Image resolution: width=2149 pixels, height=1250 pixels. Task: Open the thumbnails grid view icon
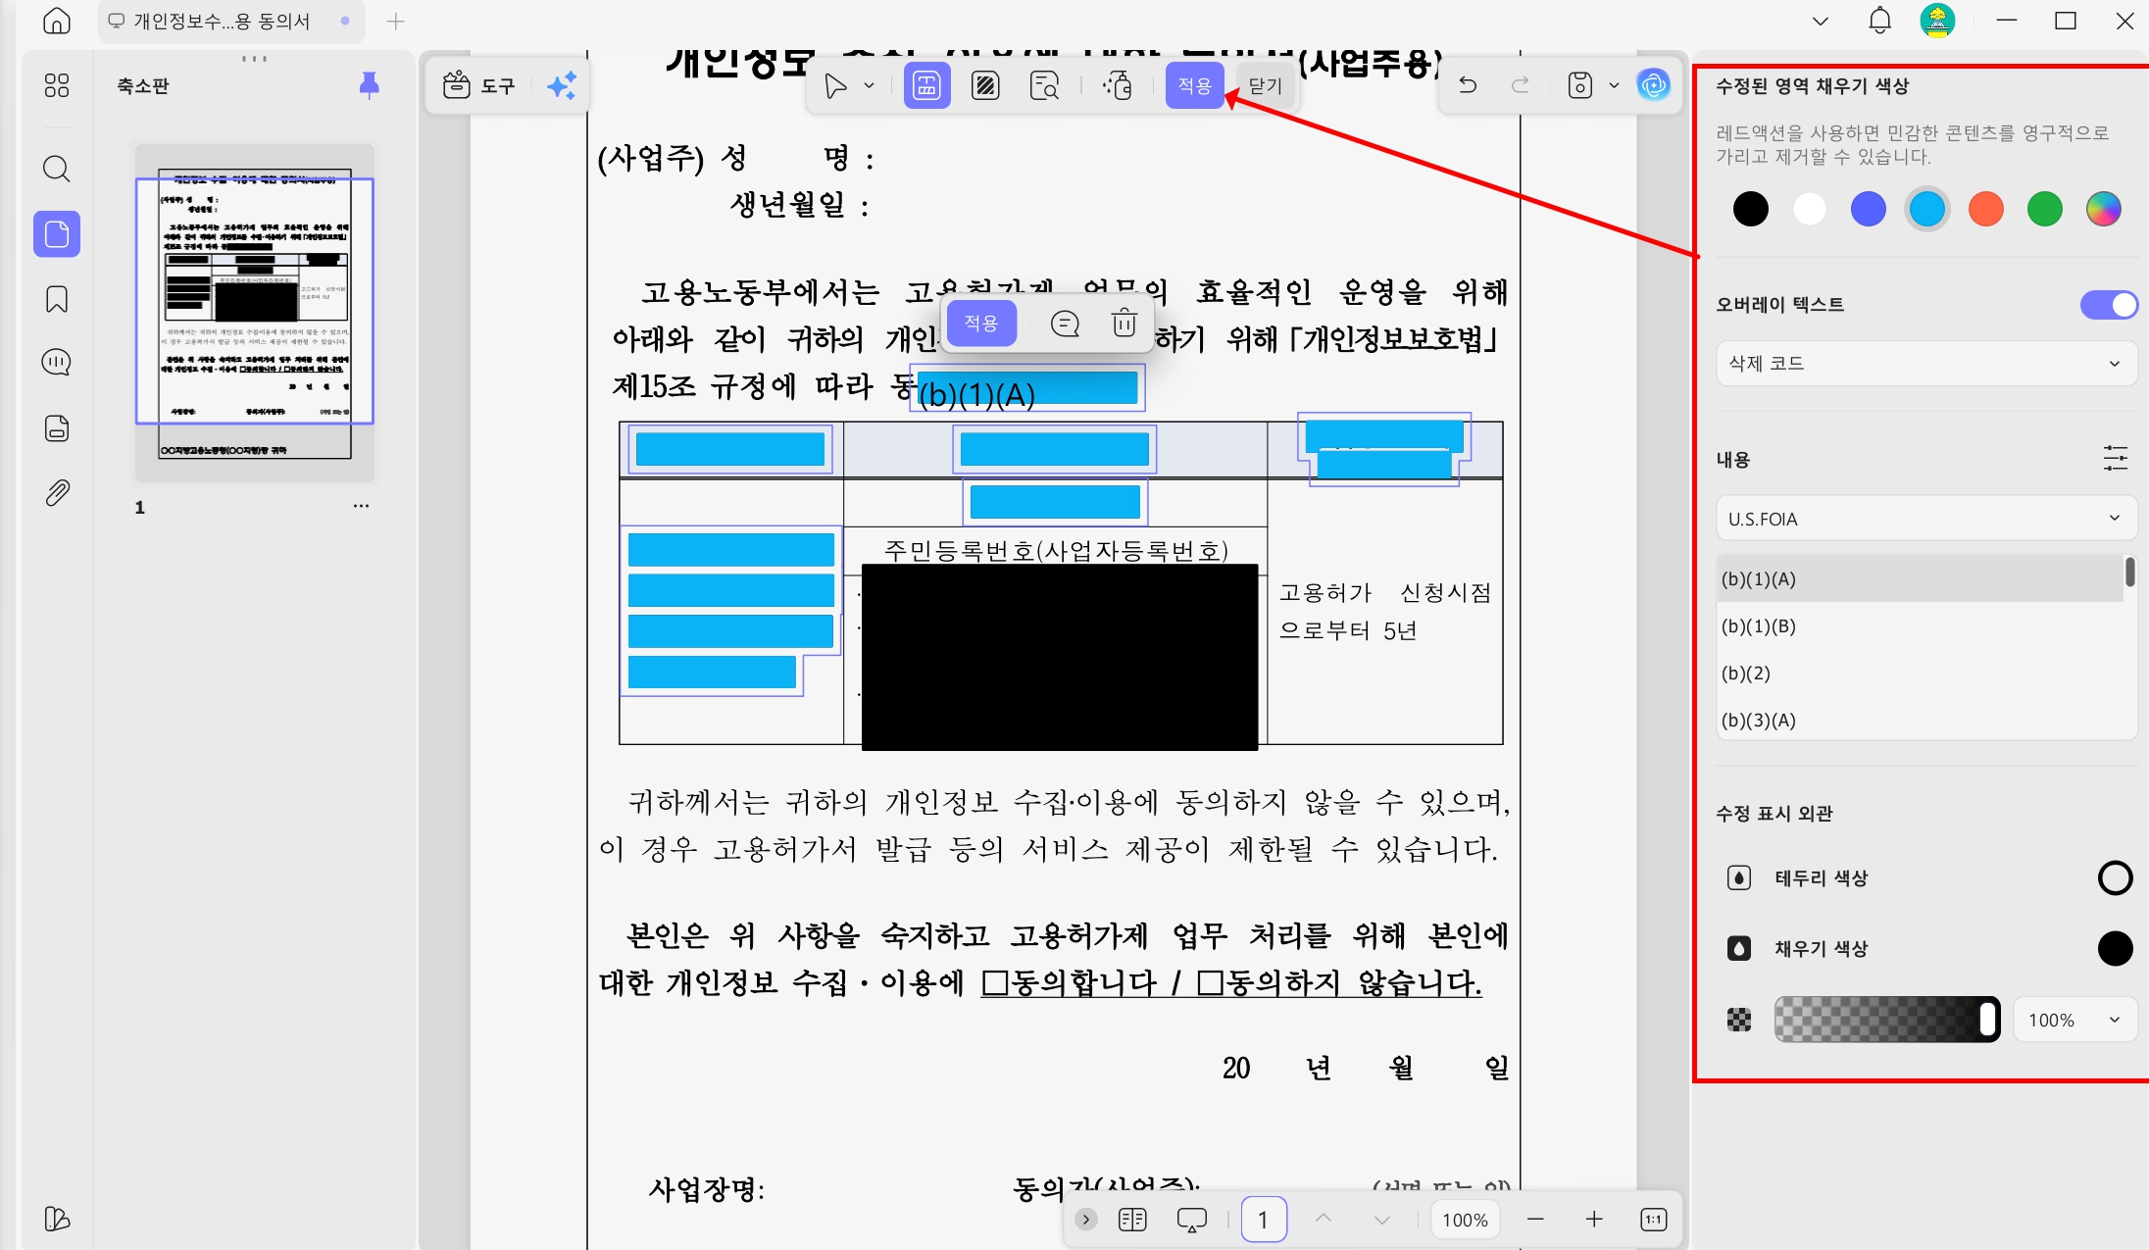[57, 85]
